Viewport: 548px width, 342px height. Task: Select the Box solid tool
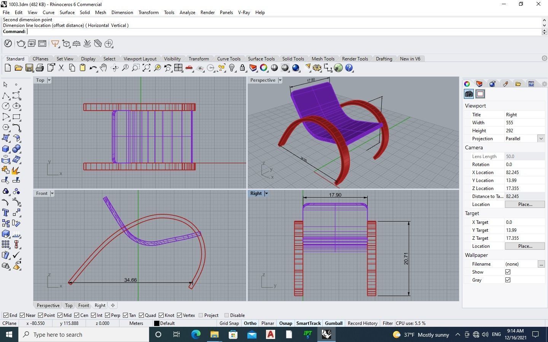point(6,149)
